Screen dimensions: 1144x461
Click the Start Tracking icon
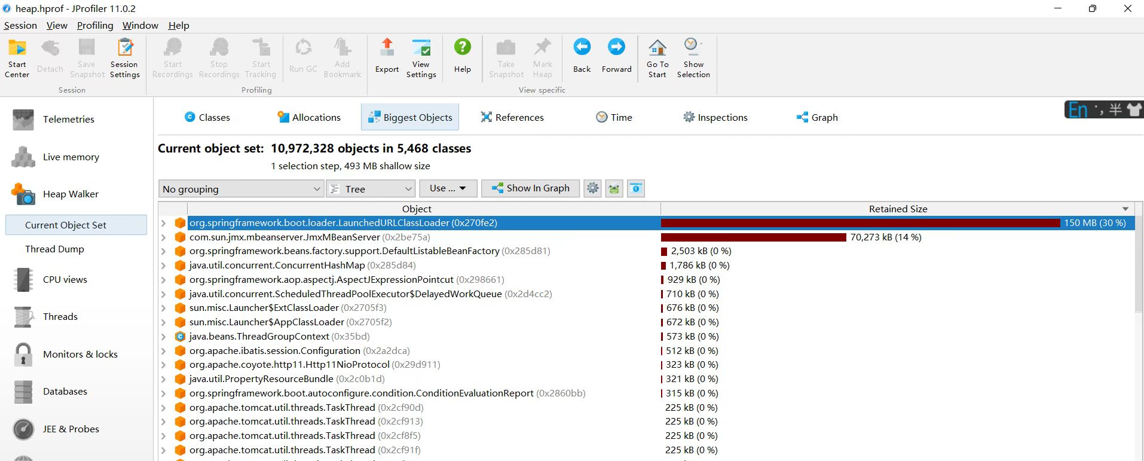tap(261, 59)
